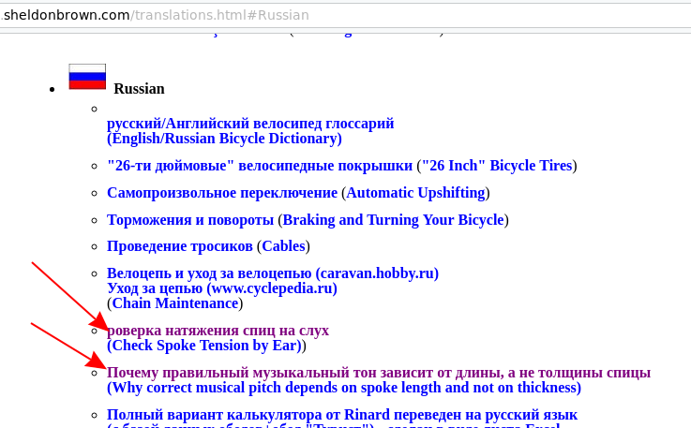Open Check Spoke Tension by Ear

(x=203, y=346)
